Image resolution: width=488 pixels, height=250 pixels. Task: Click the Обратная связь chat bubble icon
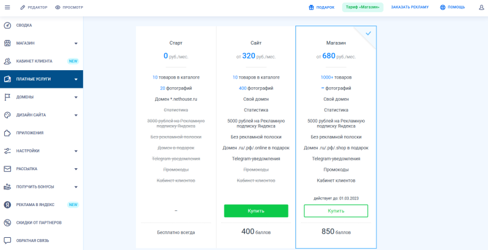(7, 241)
